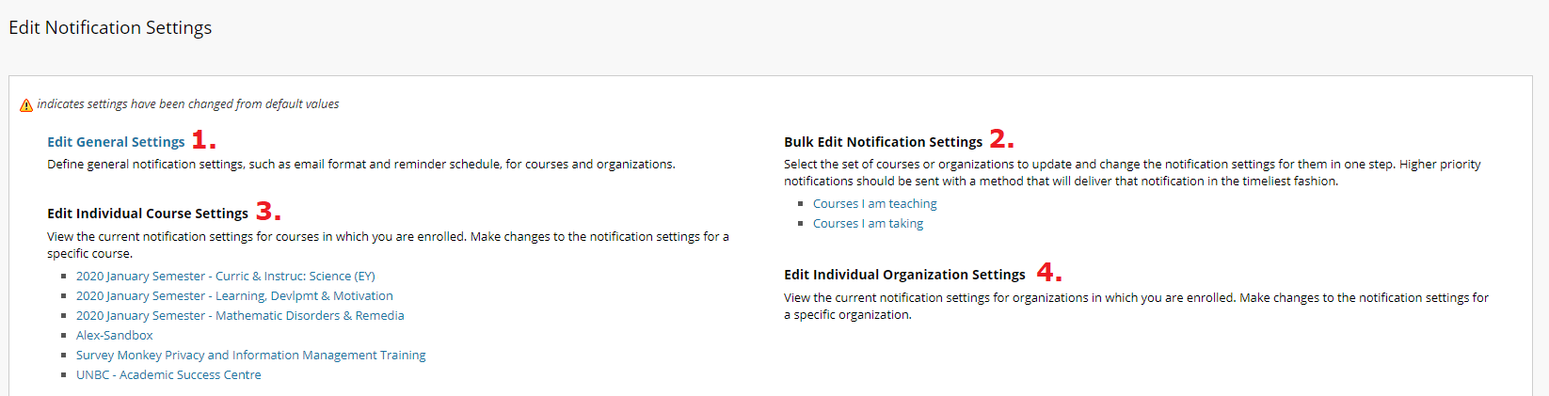The height and width of the screenshot is (396, 1549).
Task: Click the red number 1 marker
Action: click(203, 140)
